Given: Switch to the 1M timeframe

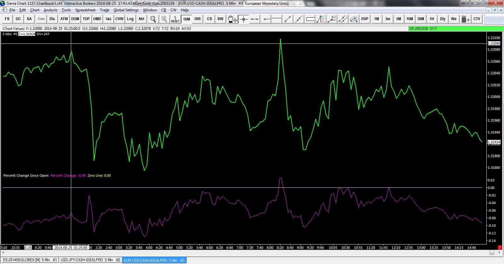Looking at the screenshot, I should (x=377, y=19).
